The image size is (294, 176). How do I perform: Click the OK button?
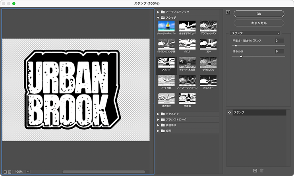[259, 14]
